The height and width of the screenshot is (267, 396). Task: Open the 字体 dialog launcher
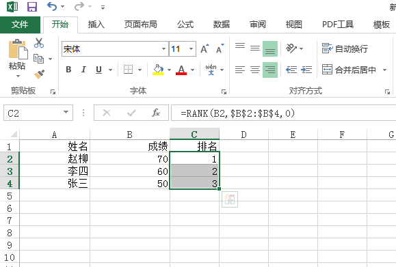coord(224,92)
